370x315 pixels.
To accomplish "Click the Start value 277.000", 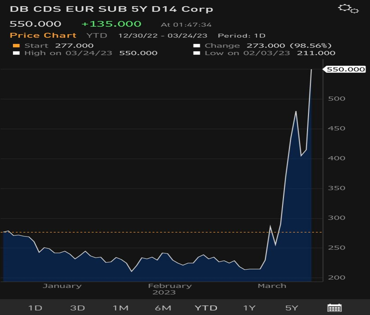I will (x=74, y=46).
